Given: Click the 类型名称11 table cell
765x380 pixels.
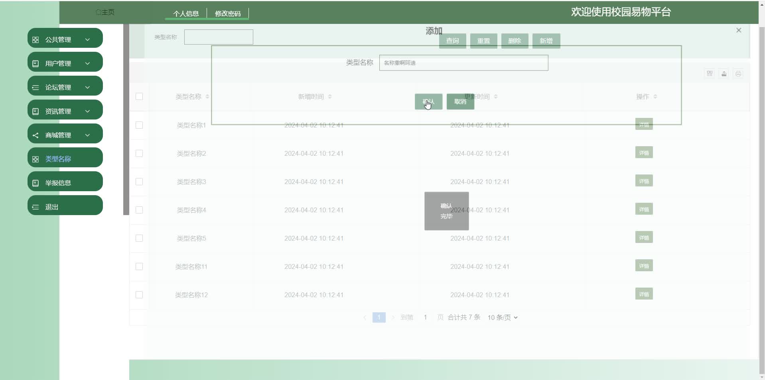Looking at the screenshot, I should tap(191, 266).
